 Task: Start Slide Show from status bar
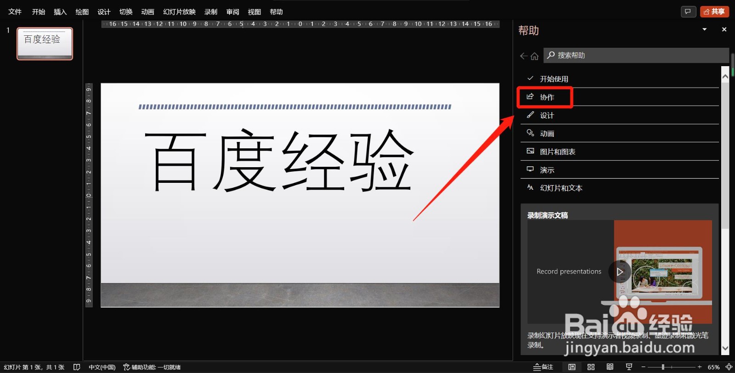[x=629, y=367]
